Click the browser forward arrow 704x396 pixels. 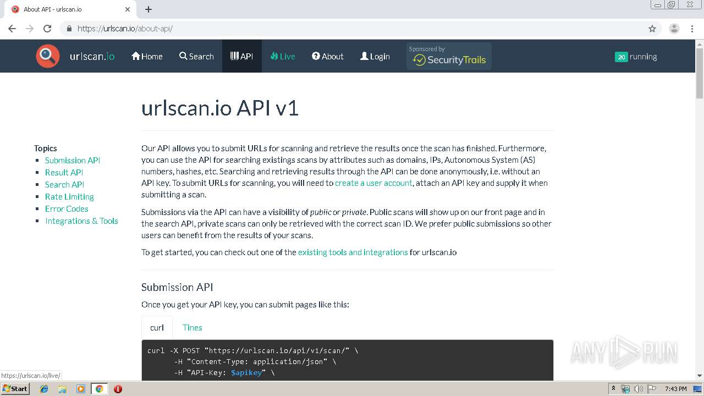pos(30,29)
